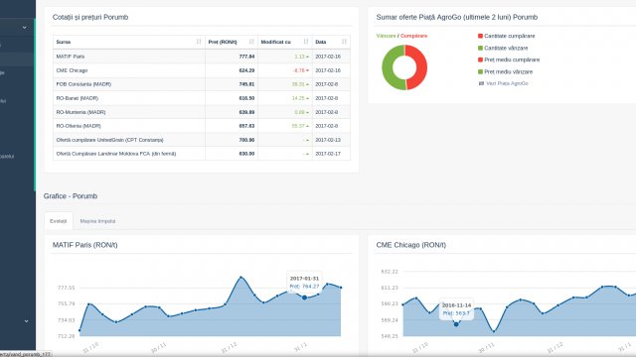The width and height of the screenshot is (636, 357).
Task: Open Ofertă Cumpărare Landmar Moldova FCA row
Action: 202,154
